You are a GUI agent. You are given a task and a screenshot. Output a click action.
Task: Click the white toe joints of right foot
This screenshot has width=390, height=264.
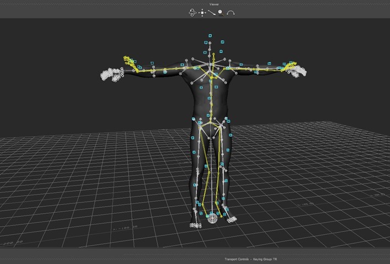(195, 225)
